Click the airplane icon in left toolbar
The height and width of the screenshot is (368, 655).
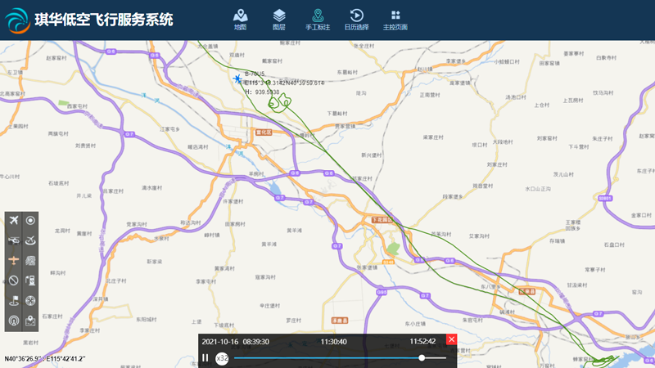pos(13,220)
